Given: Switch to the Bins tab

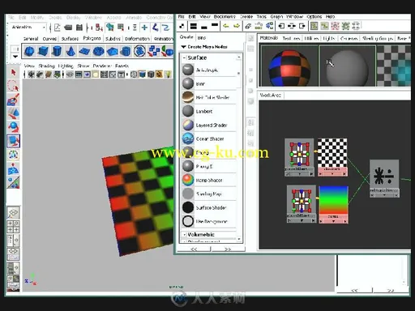Looking at the screenshot, I should (202, 37).
